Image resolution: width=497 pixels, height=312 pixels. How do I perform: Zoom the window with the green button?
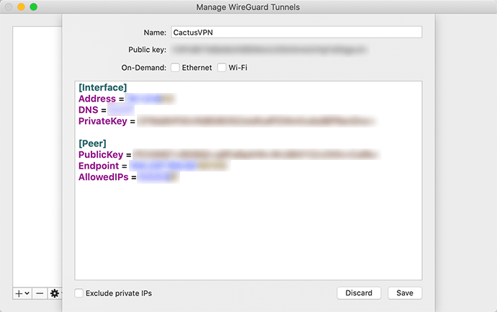(33, 6)
